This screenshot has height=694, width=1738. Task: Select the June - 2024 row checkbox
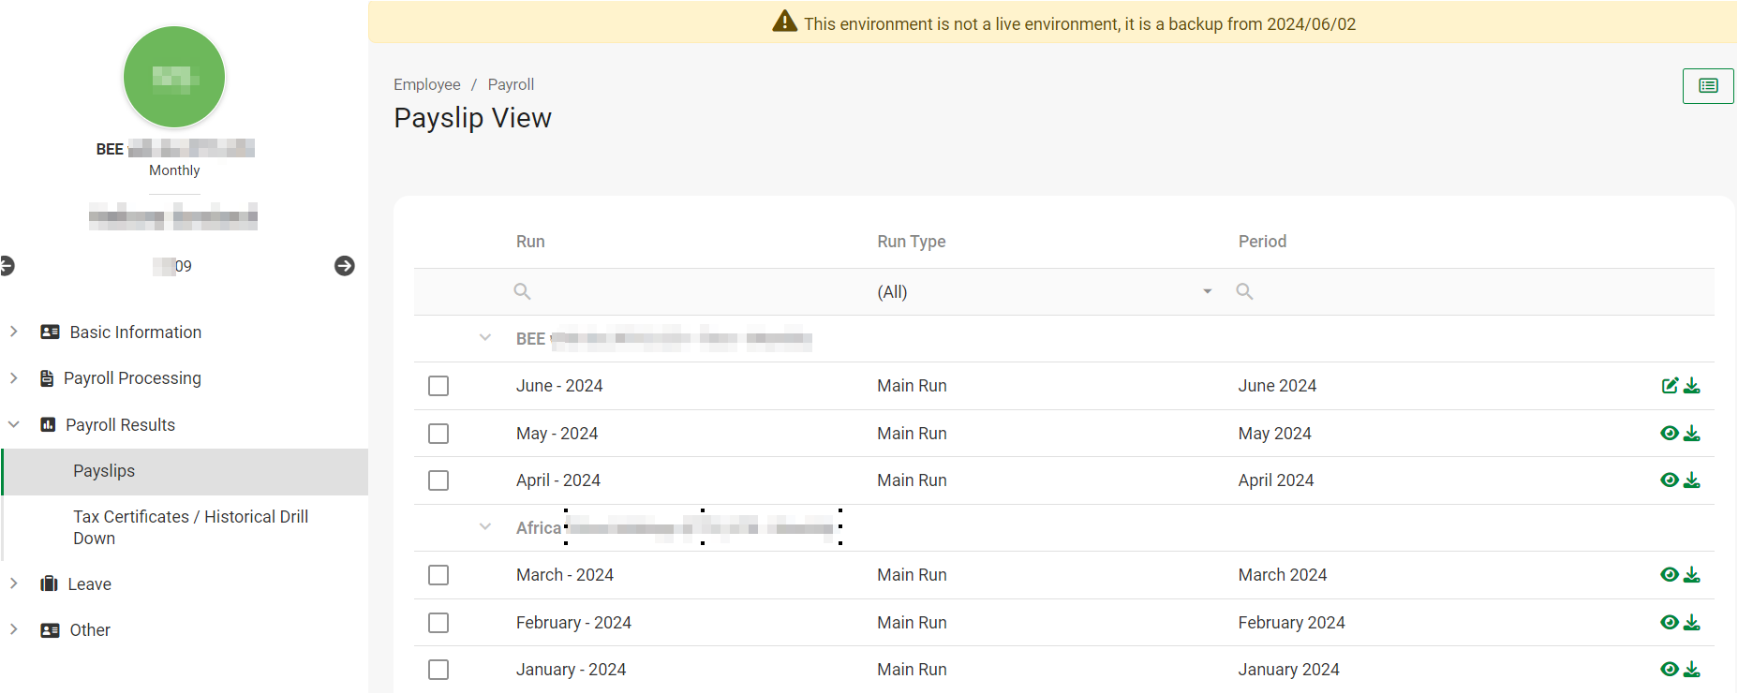point(438,386)
